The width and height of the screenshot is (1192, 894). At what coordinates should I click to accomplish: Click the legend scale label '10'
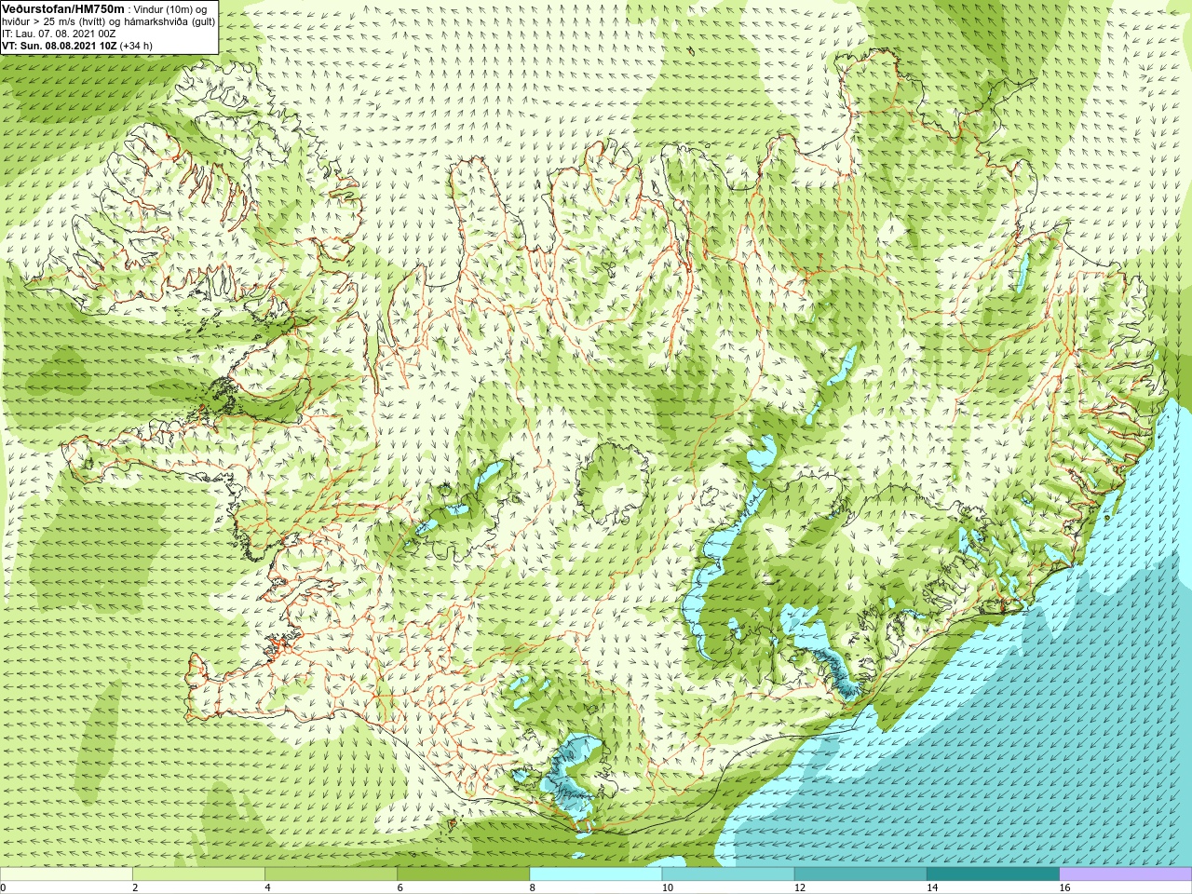(x=667, y=887)
